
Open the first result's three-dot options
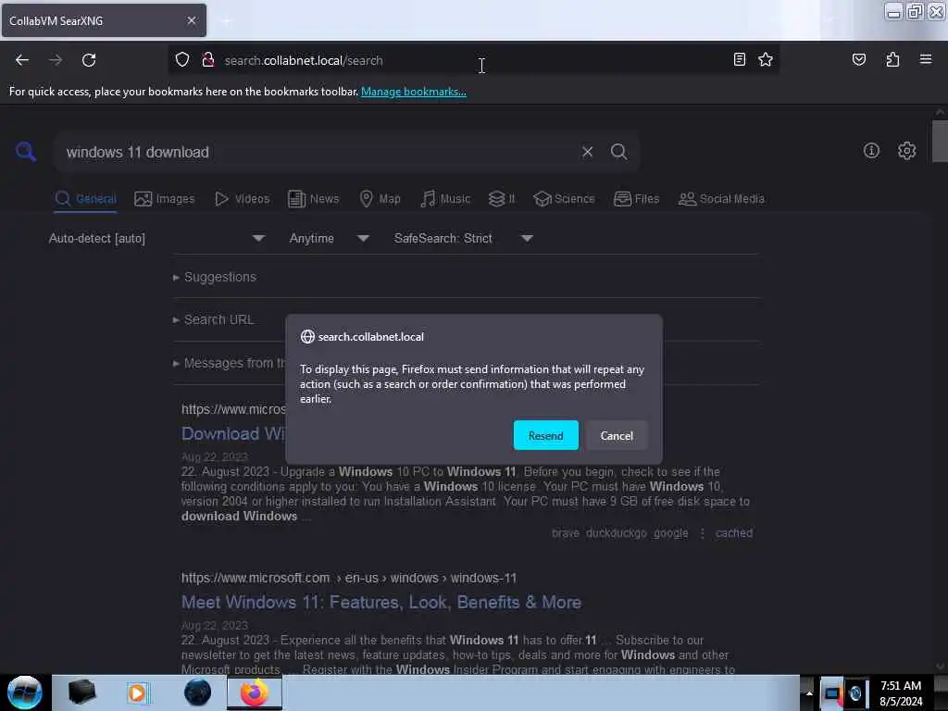point(703,532)
